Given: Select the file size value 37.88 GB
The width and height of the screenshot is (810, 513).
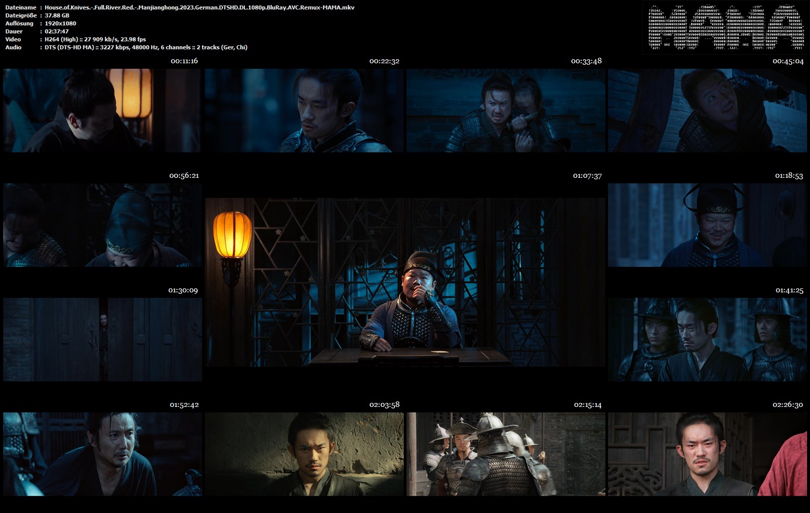Looking at the screenshot, I should 57,15.
